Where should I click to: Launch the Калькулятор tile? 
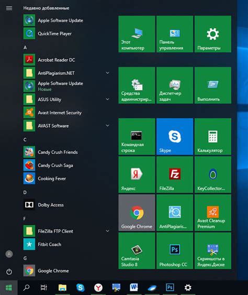[213, 137]
